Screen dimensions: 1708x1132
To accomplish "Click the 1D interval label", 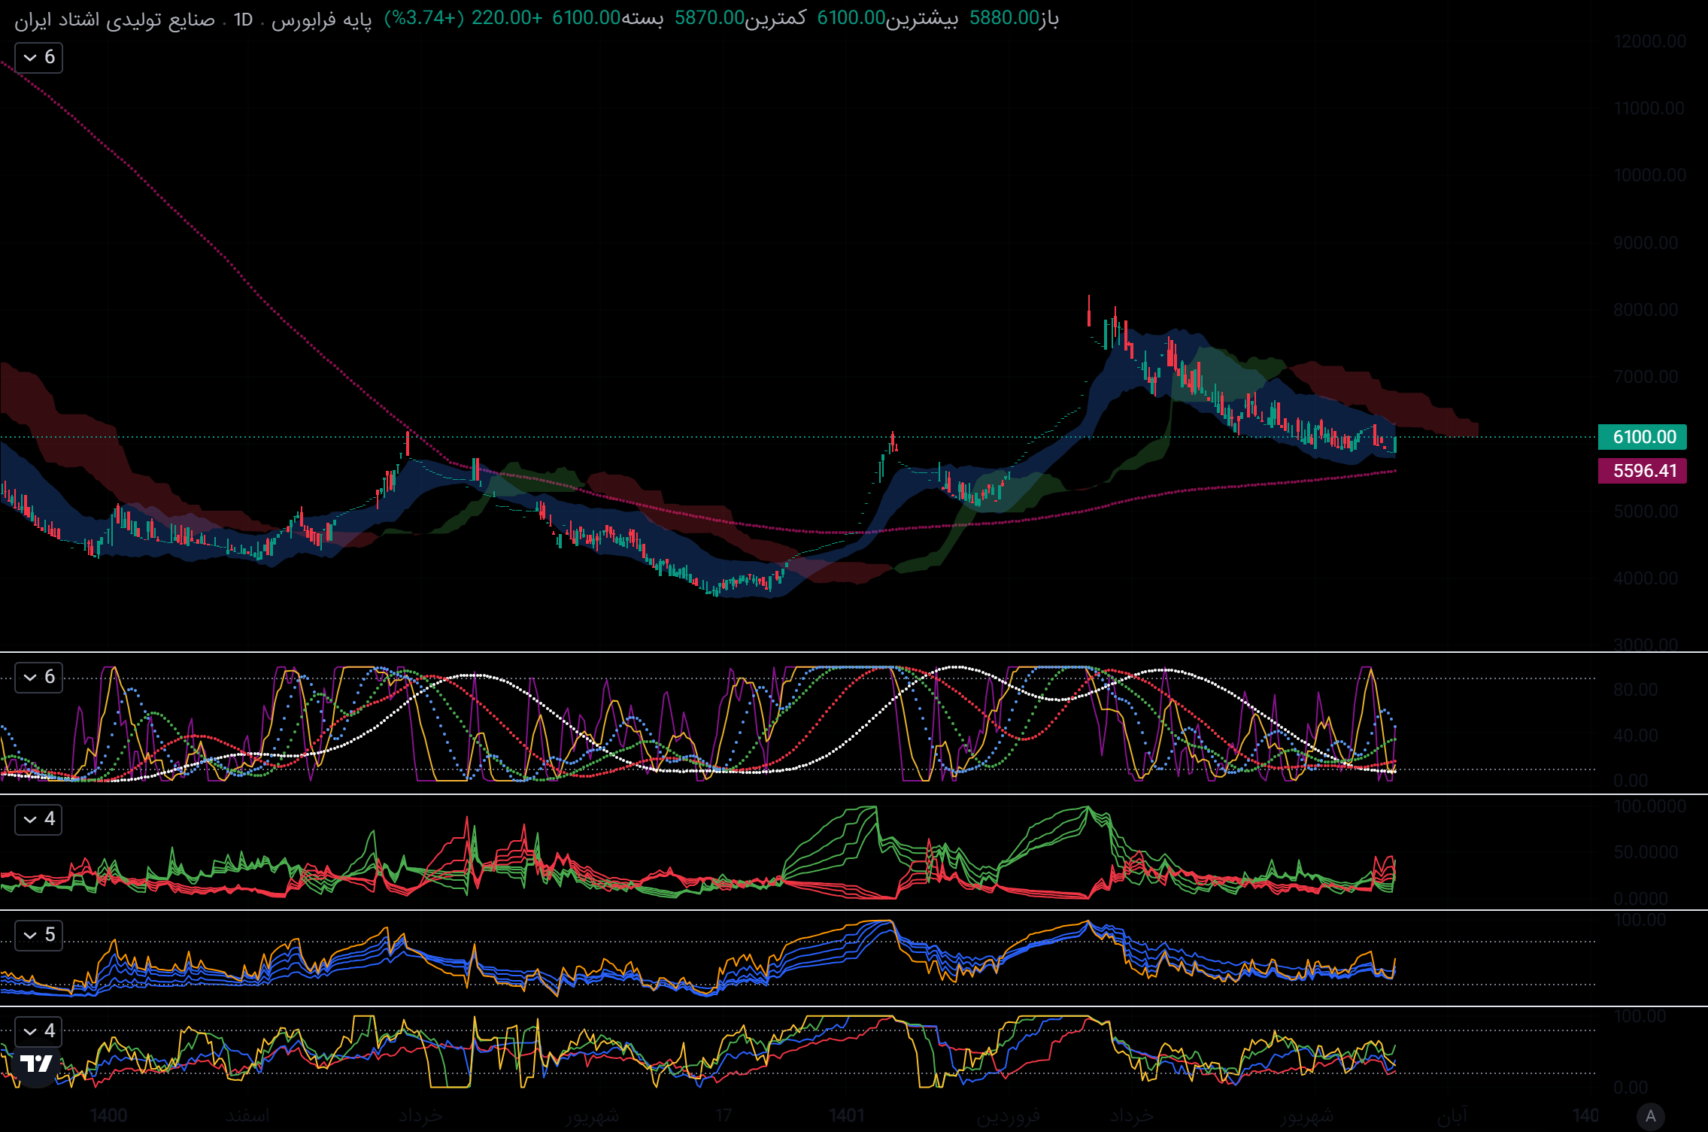I will point(243,20).
